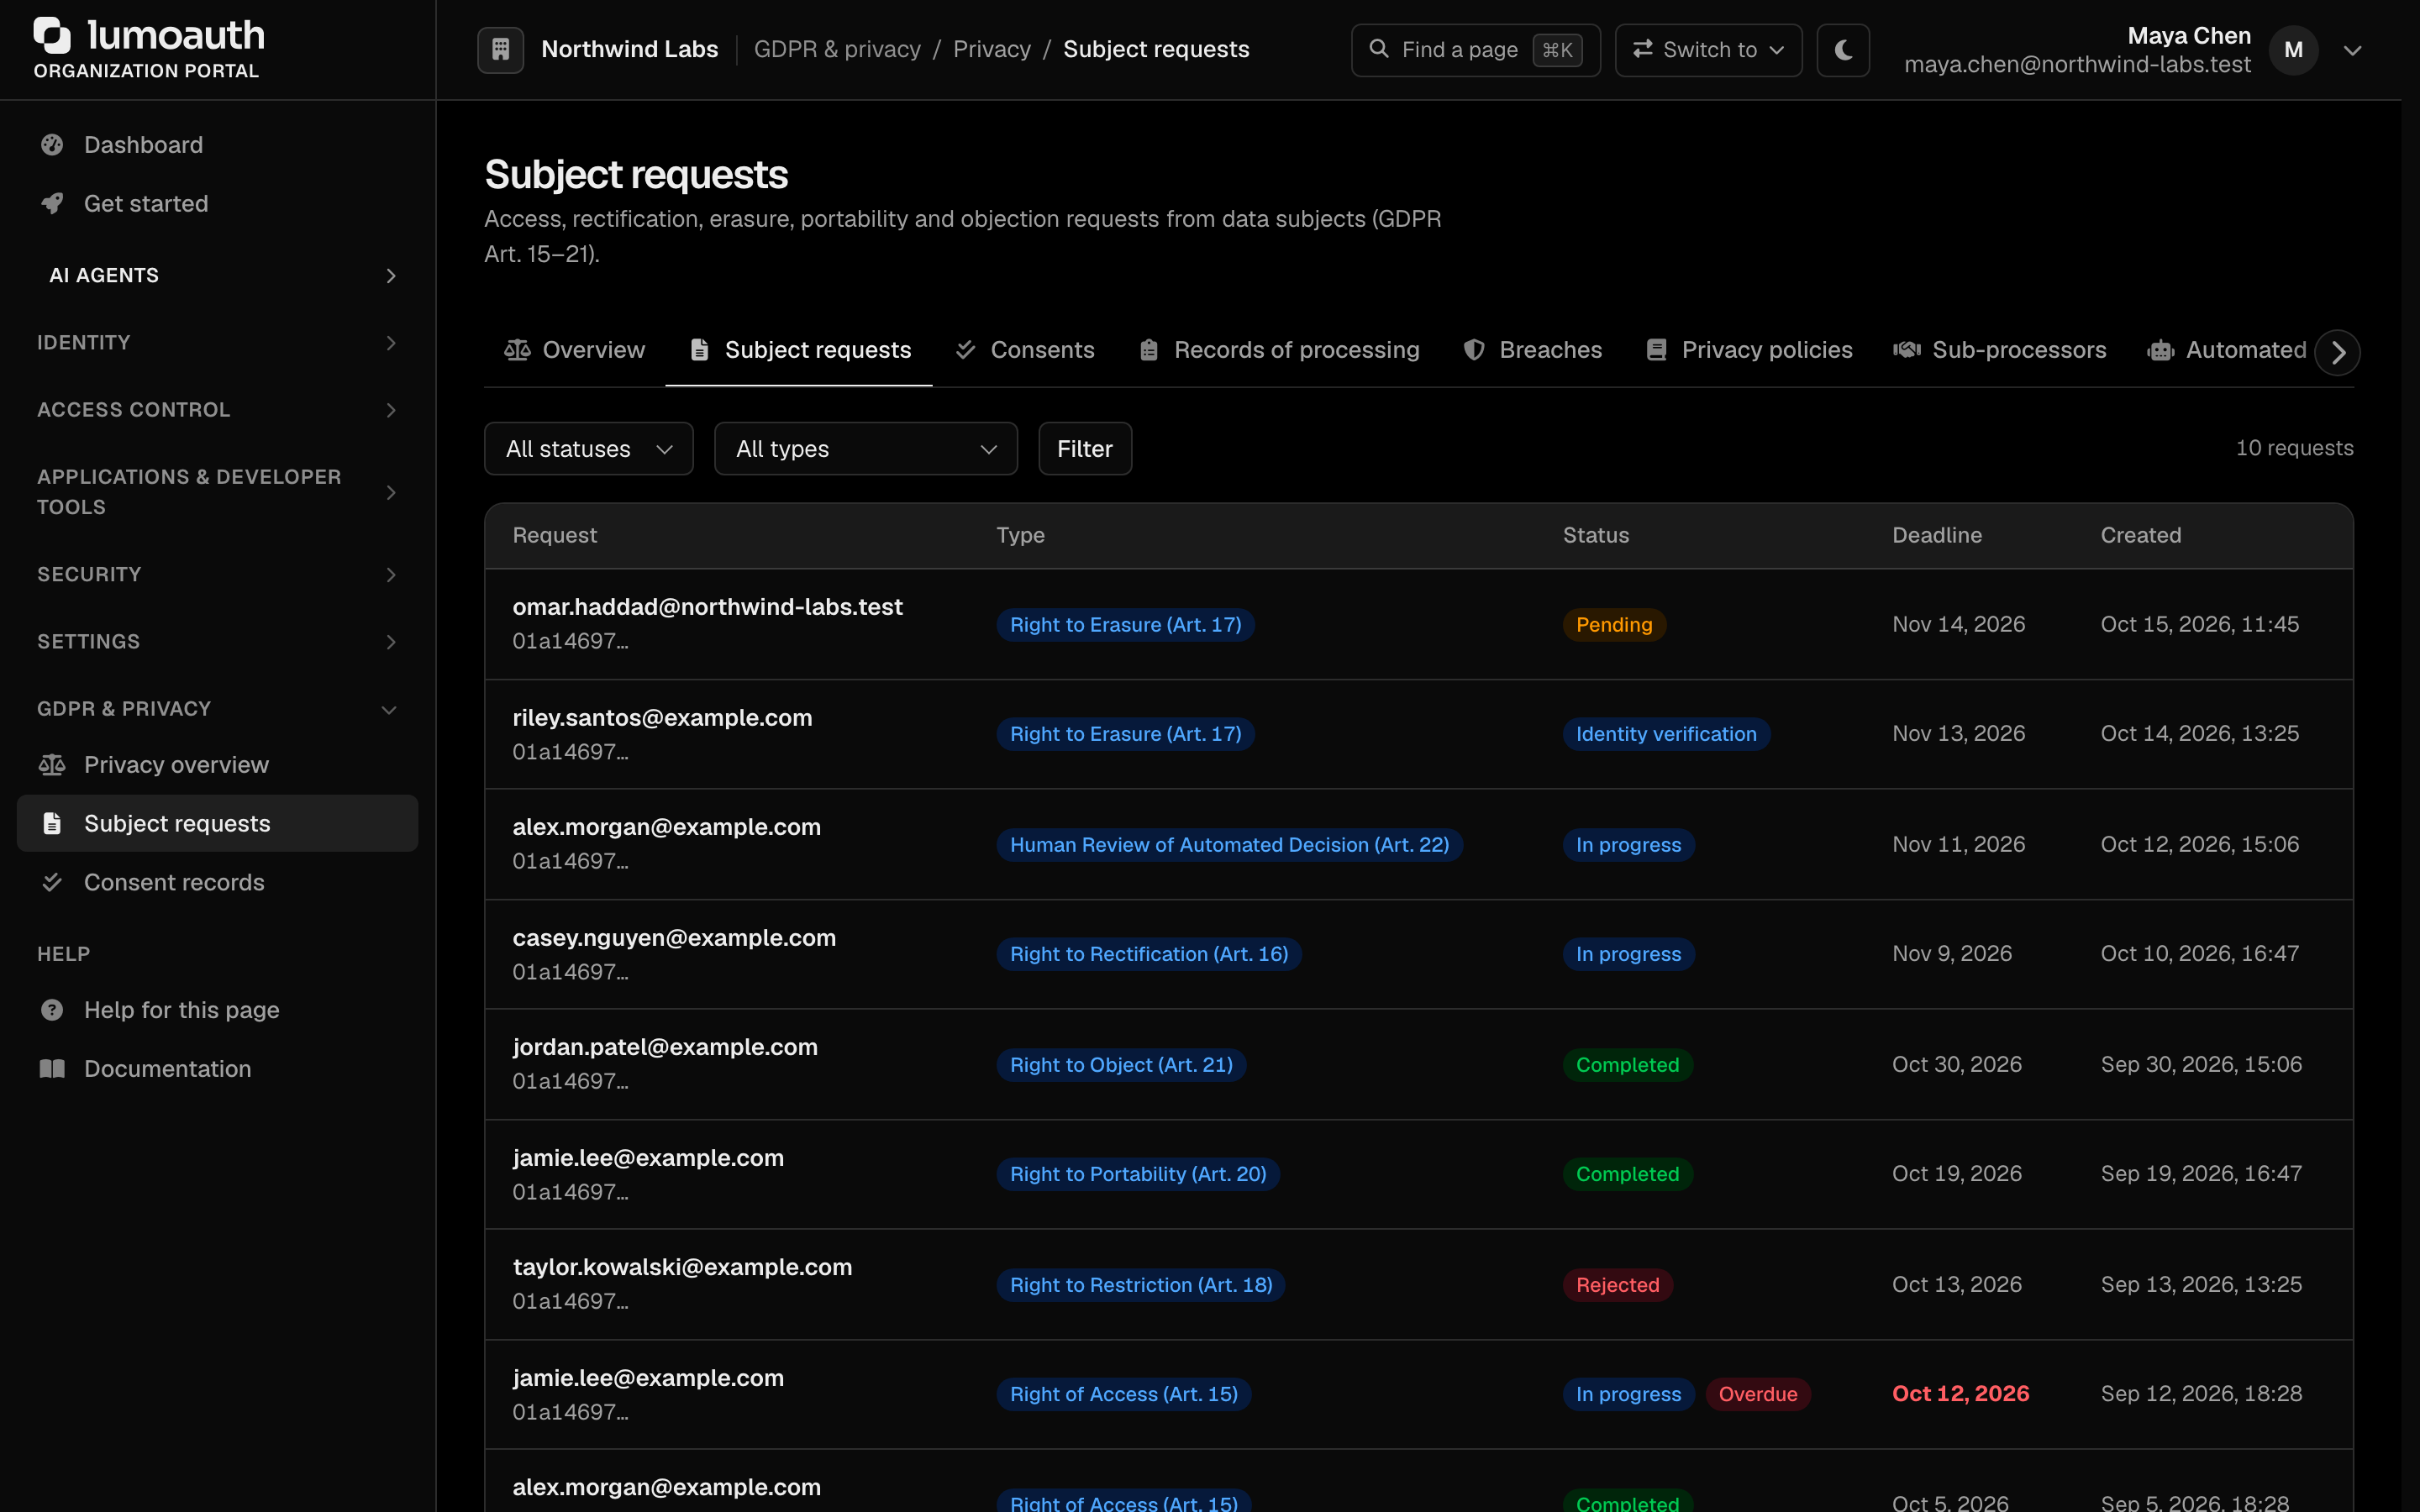
Task: Open the Switch to dropdown
Action: coord(1708,50)
